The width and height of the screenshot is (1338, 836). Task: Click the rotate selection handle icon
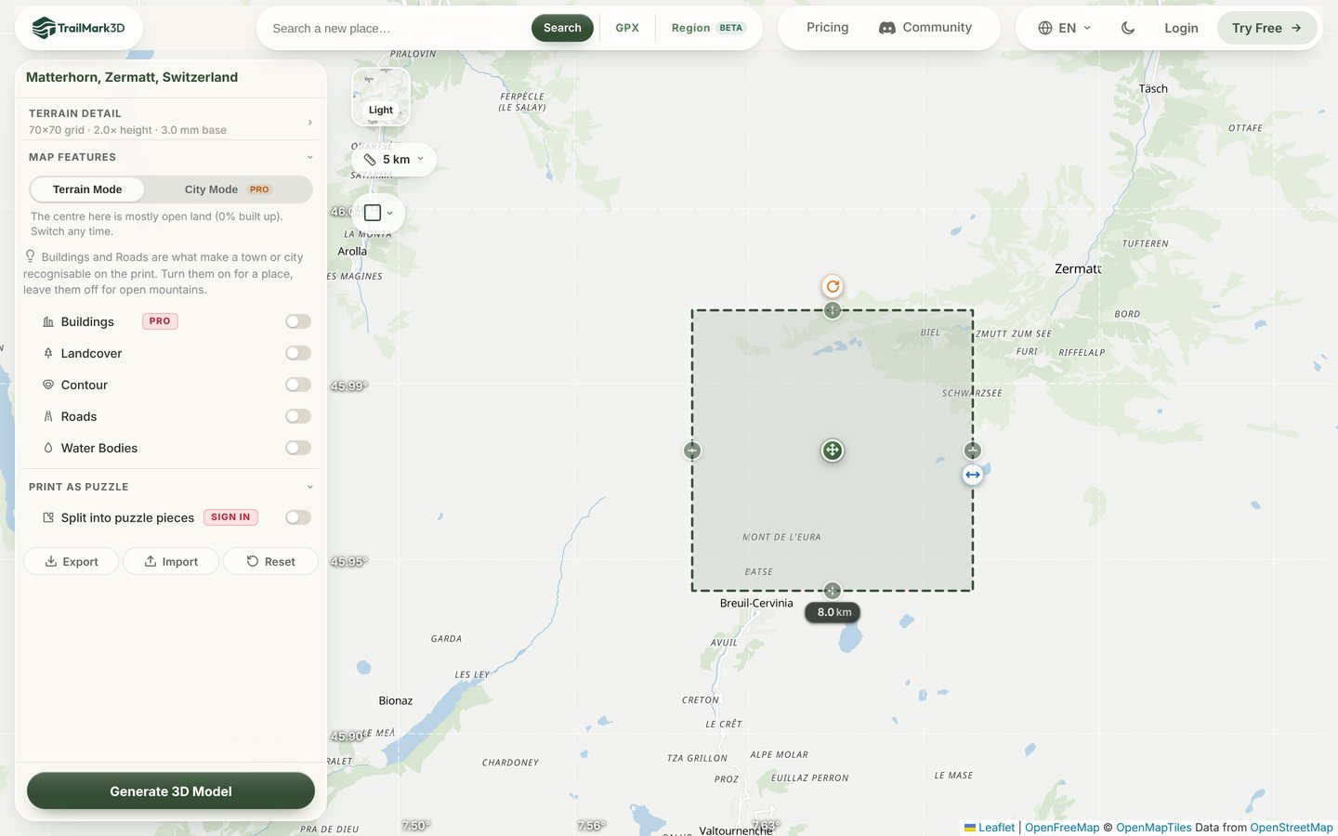click(833, 286)
